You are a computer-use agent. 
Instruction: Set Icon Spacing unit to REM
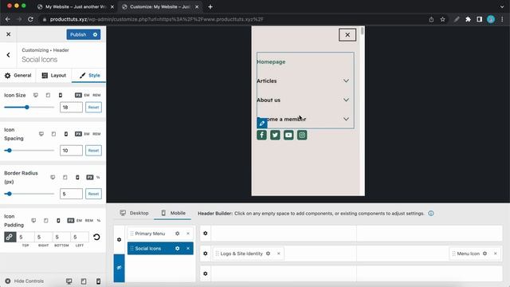tap(96, 134)
